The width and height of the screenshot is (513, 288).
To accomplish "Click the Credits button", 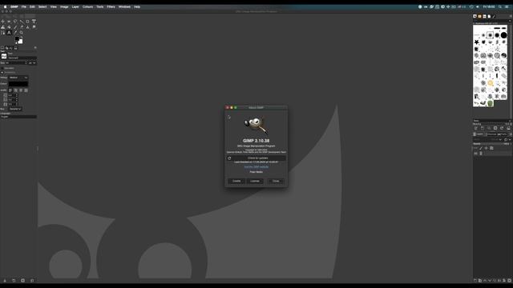I will coord(236,181).
